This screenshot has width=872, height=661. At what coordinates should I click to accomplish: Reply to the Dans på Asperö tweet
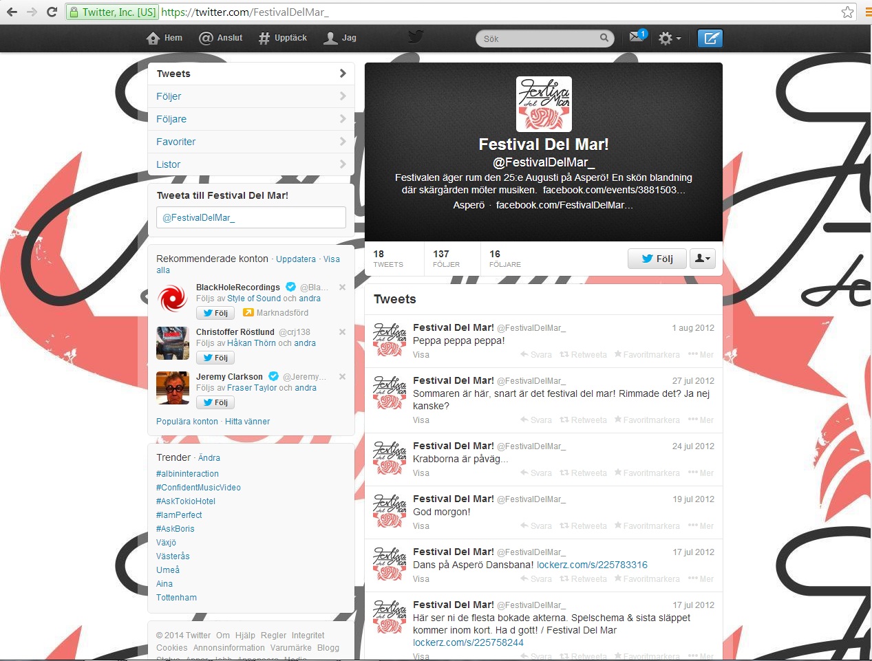[536, 579]
